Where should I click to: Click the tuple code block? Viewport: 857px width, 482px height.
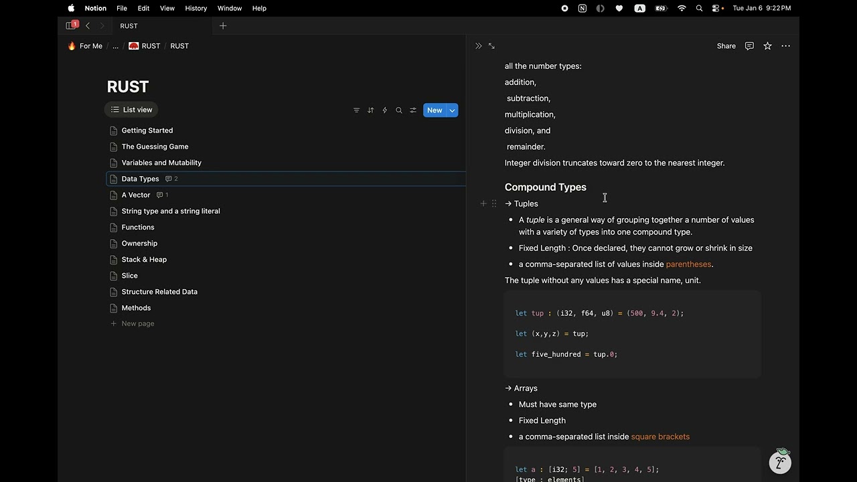(x=632, y=333)
